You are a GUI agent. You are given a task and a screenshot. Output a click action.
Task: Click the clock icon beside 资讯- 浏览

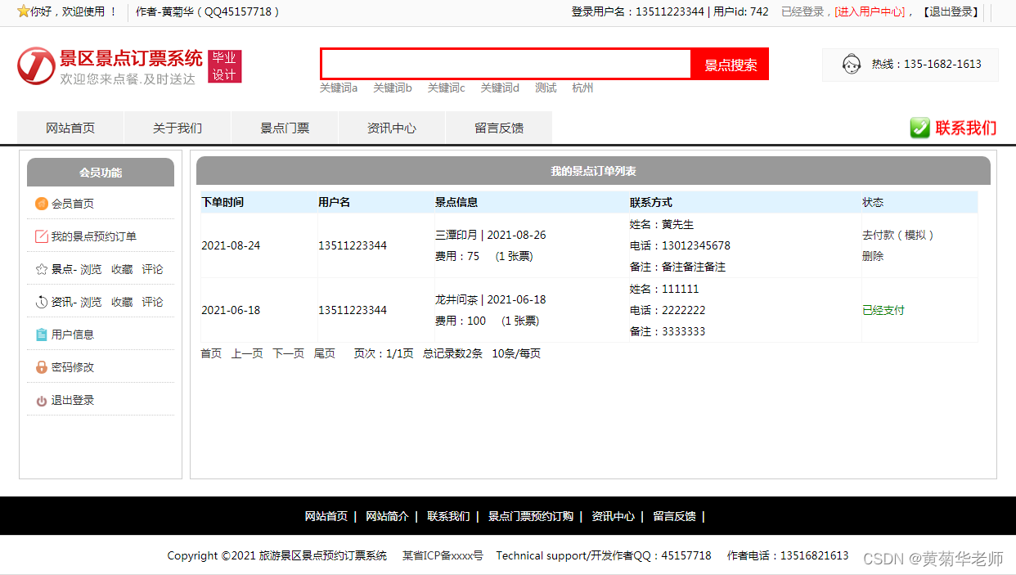click(41, 302)
